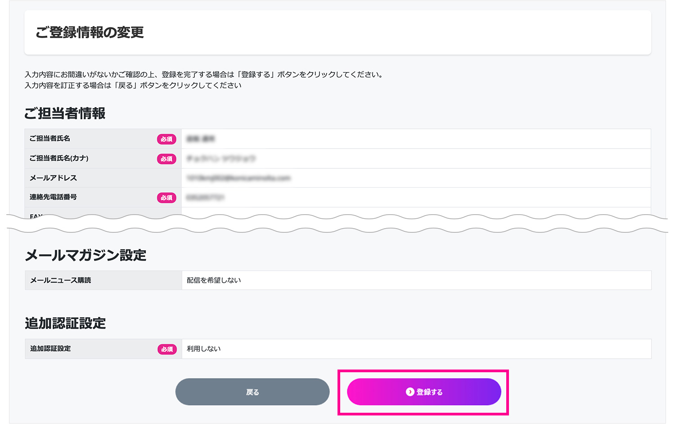Screen dimensions: 675x424
Task: Click the 利用しない value text
Action: click(203, 349)
